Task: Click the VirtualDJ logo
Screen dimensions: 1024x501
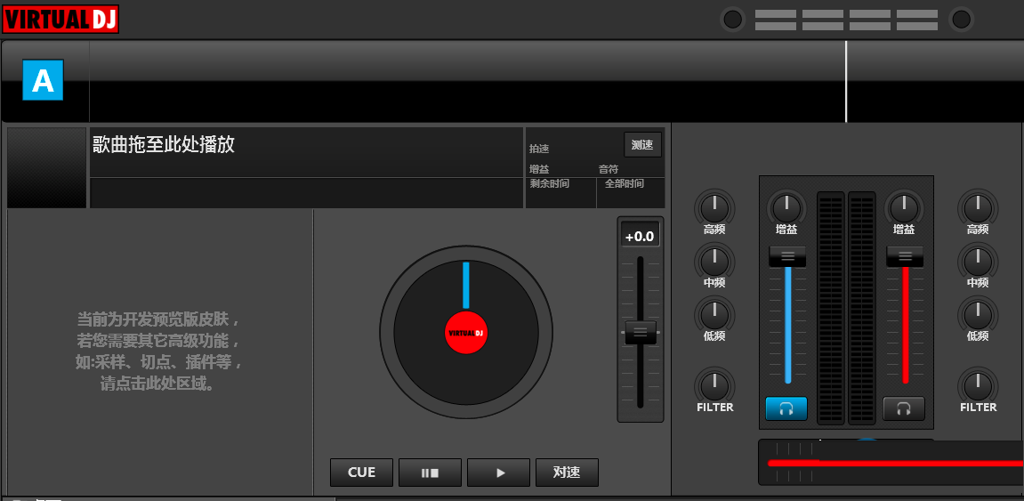Action: click(60, 20)
